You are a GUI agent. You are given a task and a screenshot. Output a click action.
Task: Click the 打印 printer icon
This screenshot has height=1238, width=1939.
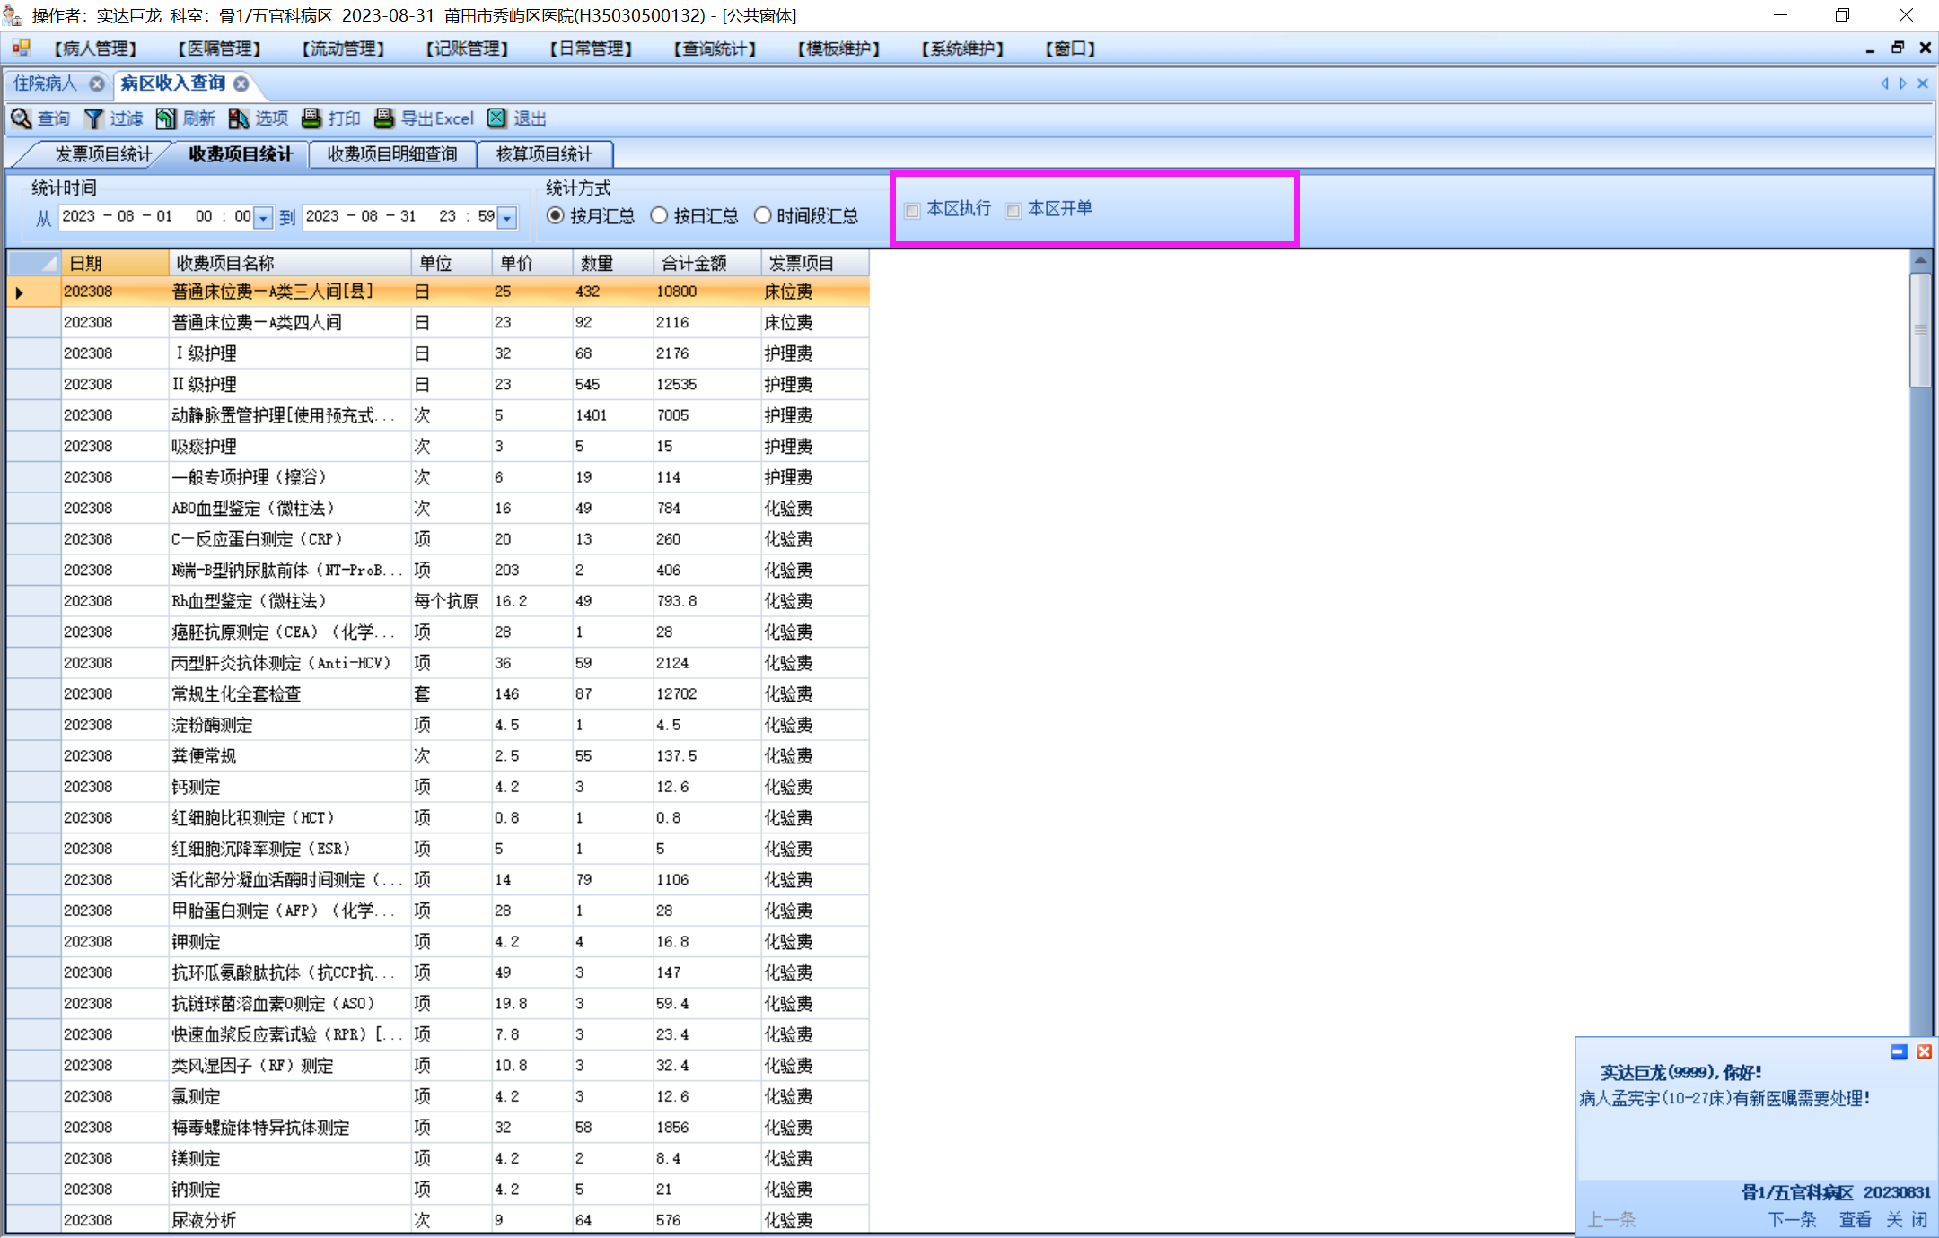click(x=311, y=118)
